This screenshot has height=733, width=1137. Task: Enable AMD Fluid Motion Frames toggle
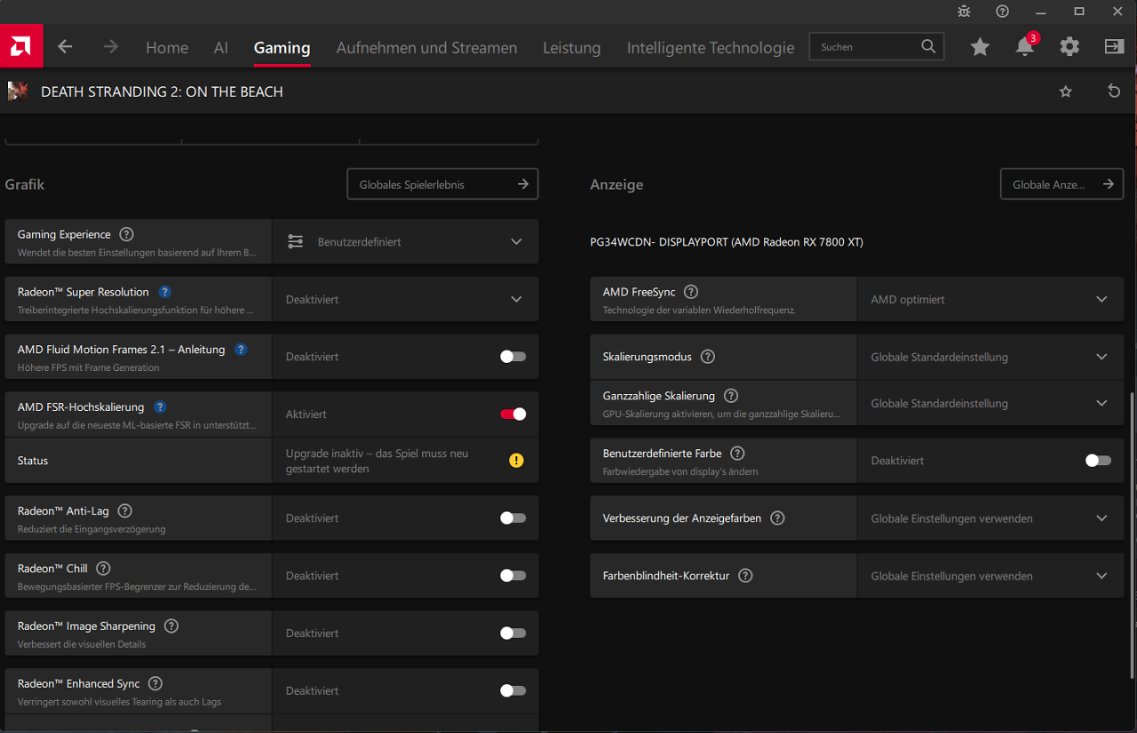click(x=513, y=357)
